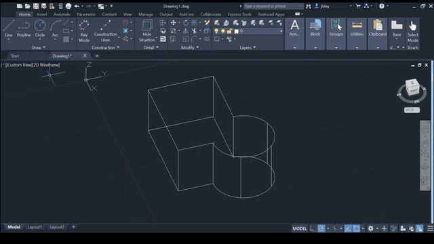Select the Polyline tool
Viewport: 434px width, 244px height.
pos(24,28)
